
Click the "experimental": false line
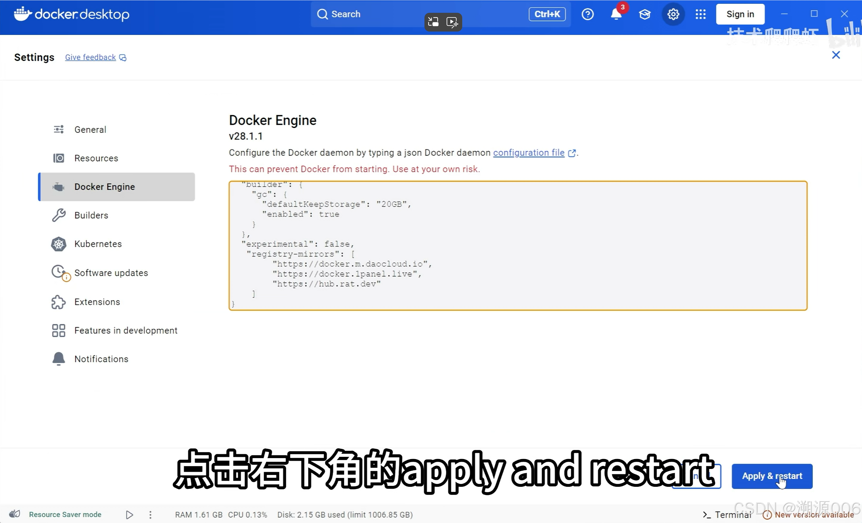click(x=298, y=244)
